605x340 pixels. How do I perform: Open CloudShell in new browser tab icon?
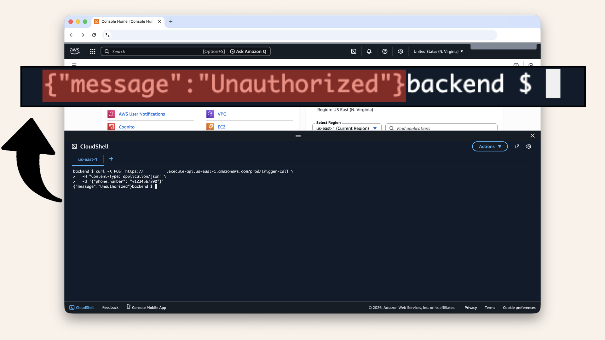tap(517, 146)
